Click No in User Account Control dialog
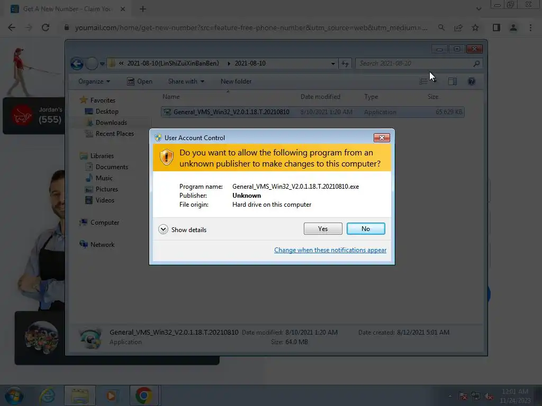The height and width of the screenshot is (406, 542). click(x=366, y=228)
